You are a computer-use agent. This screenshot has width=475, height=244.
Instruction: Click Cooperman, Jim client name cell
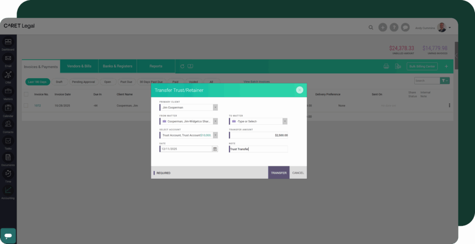127,106
